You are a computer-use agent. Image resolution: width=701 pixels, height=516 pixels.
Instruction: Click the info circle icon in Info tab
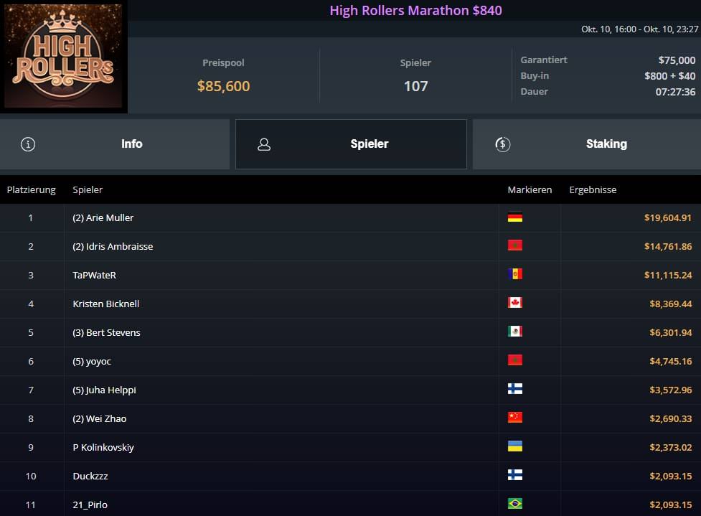pos(28,144)
